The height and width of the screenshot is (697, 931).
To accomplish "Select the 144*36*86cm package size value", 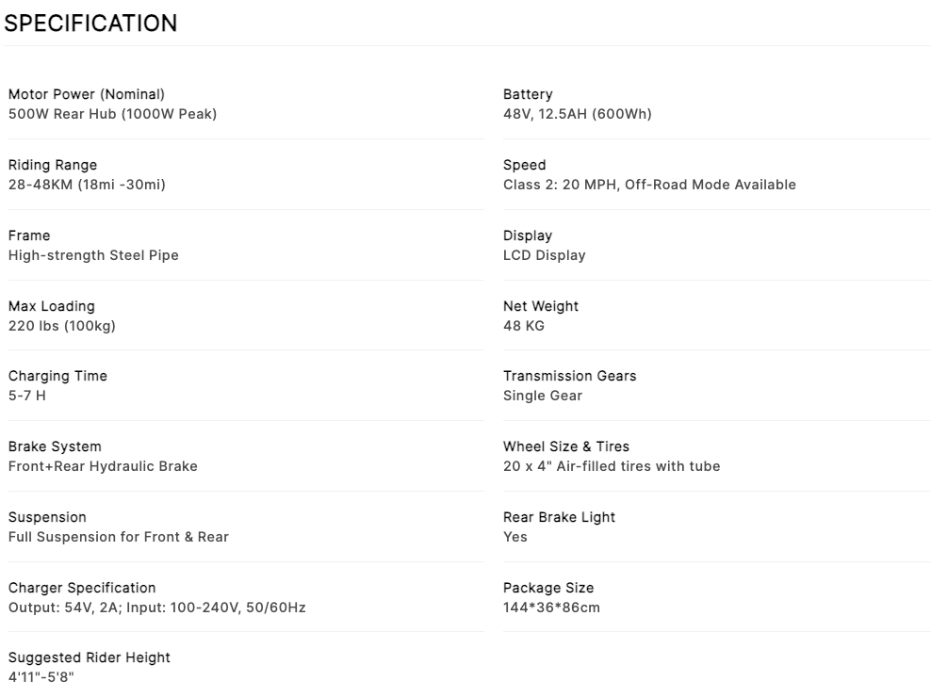I will (551, 608).
